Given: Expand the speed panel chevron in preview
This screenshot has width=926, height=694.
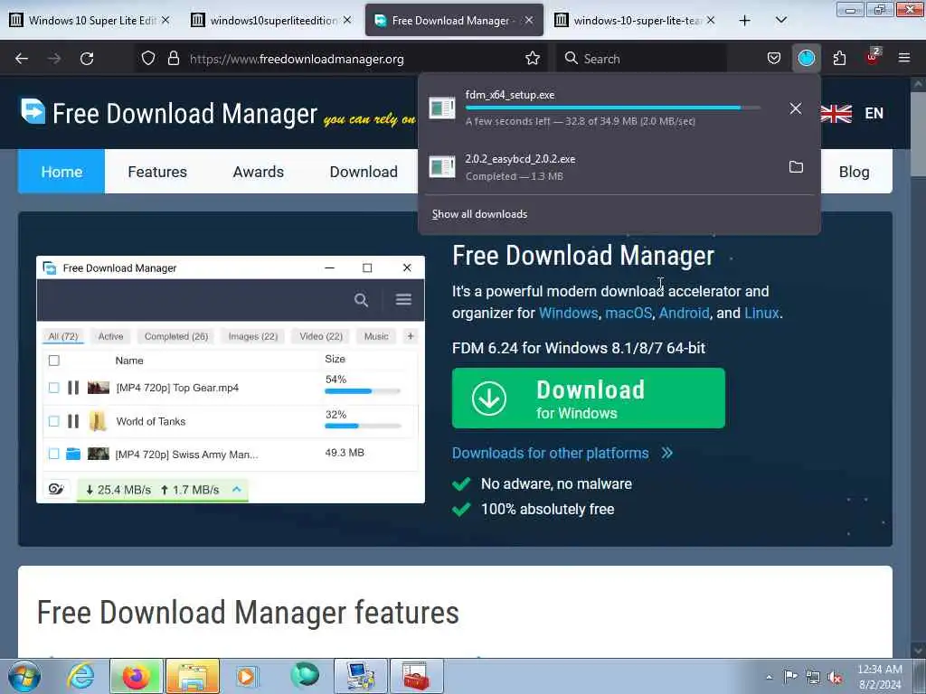Looking at the screenshot, I should coord(237,489).
